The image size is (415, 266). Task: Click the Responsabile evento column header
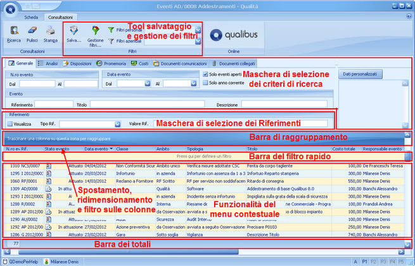click(x=383, y=149)
